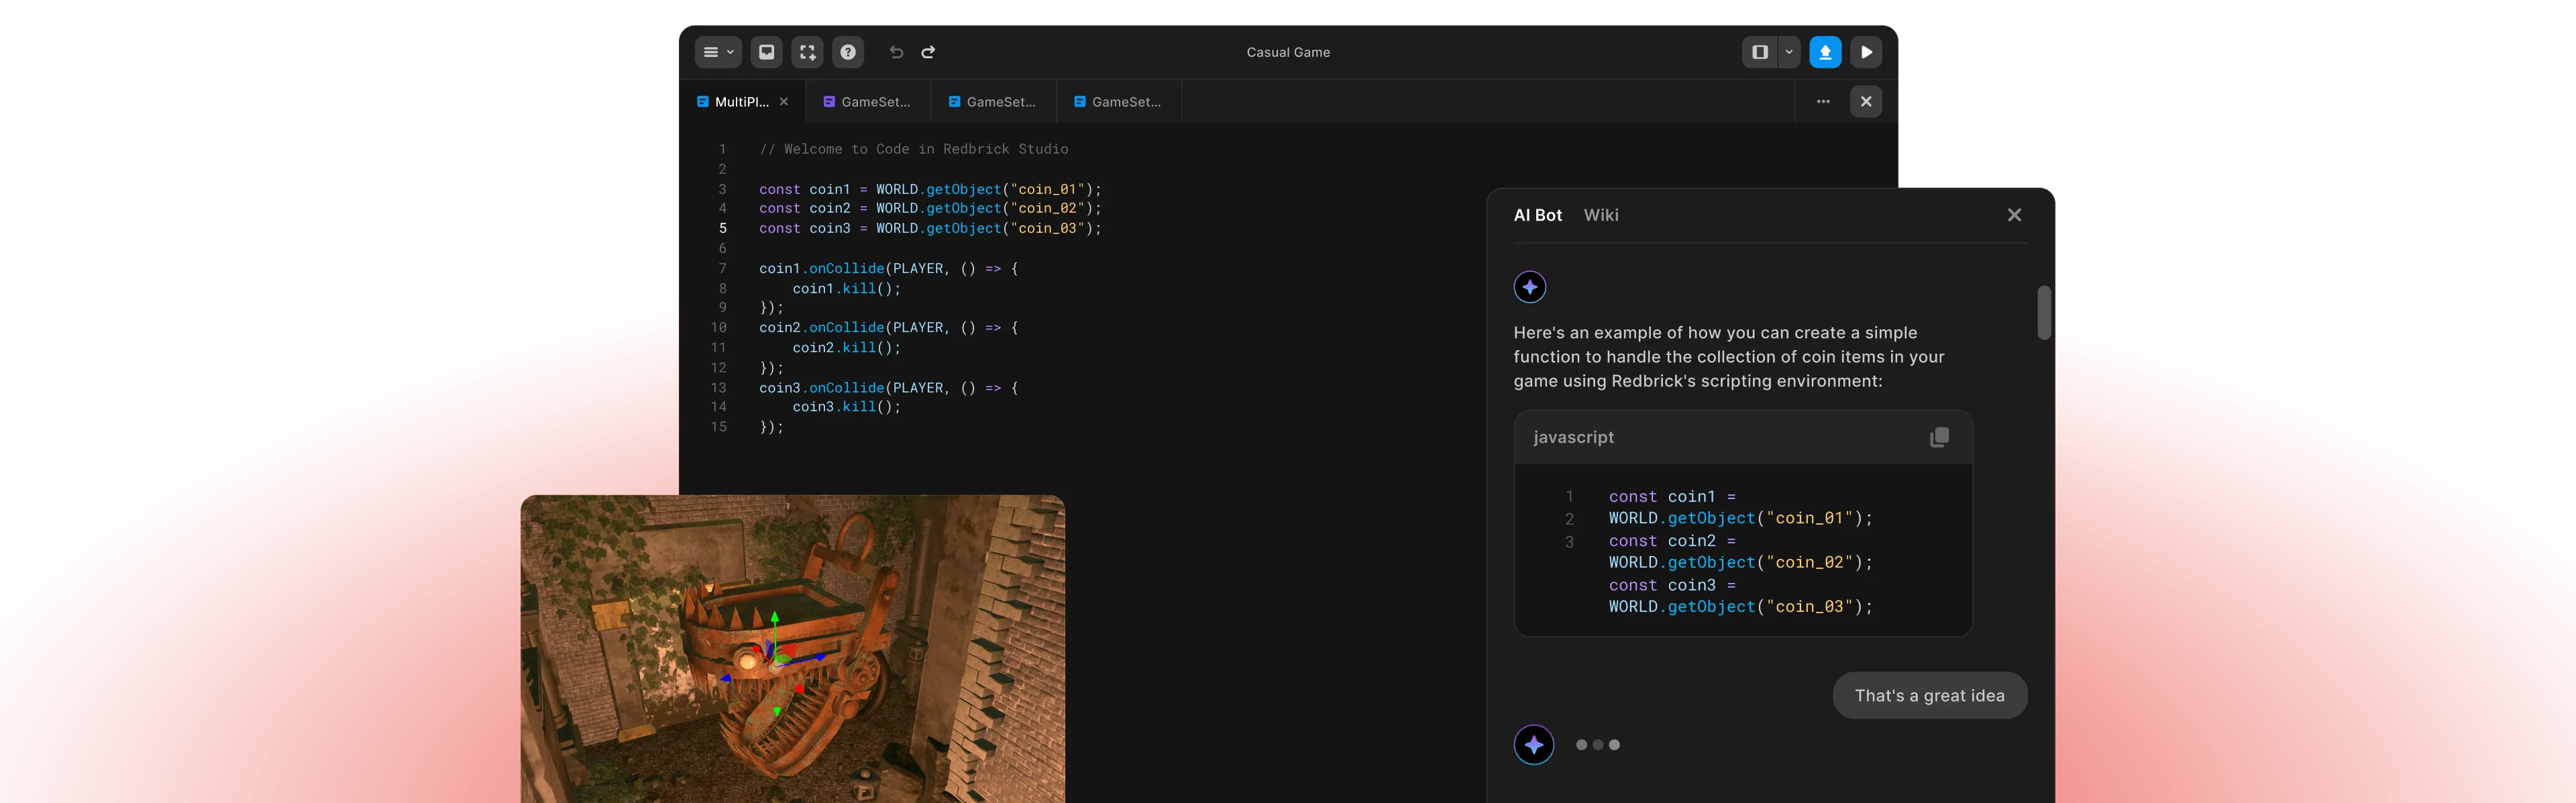Undo the last action
Screen dimensions: 2576x803
click(x=895, y=52)
